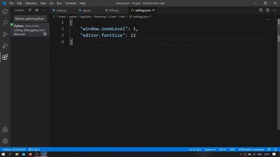Open notifications bell in status bar
The height and width of the screenshot is (157, 280).
276,150
